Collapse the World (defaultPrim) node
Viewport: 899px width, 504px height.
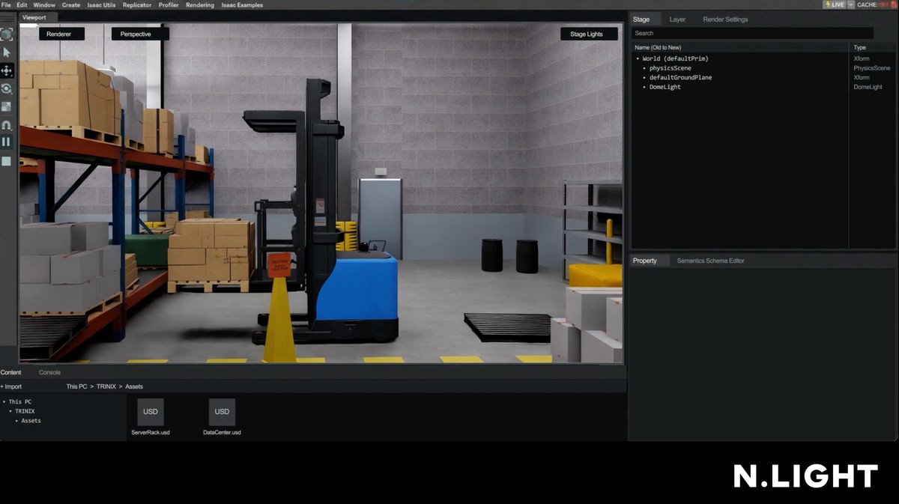tap(638, 58)
